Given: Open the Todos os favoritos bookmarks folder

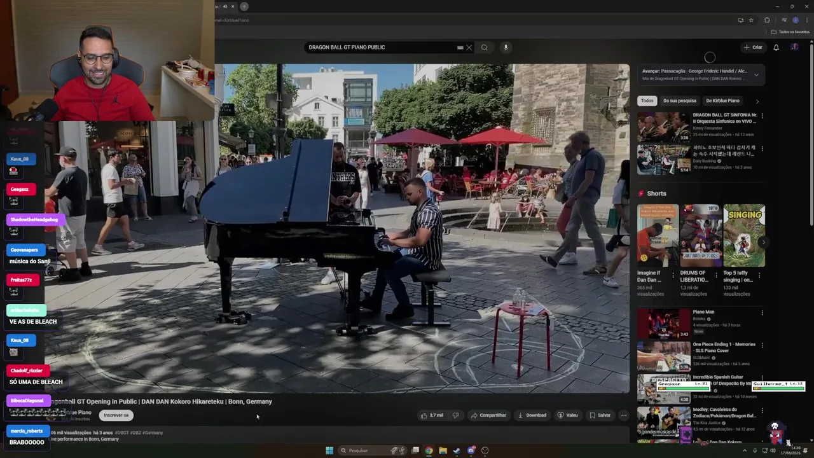Looking at the screenshot, I should (790, 32).
